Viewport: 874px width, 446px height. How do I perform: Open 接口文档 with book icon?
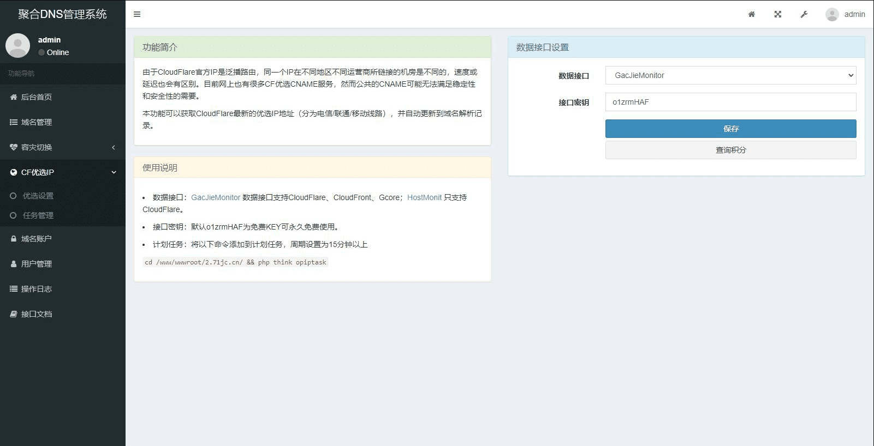pos(37,314)
